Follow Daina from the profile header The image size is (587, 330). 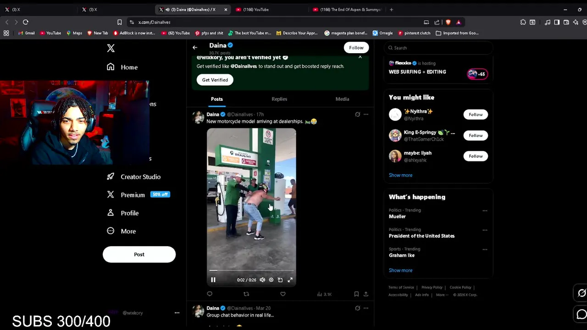(x=356, y=48)
